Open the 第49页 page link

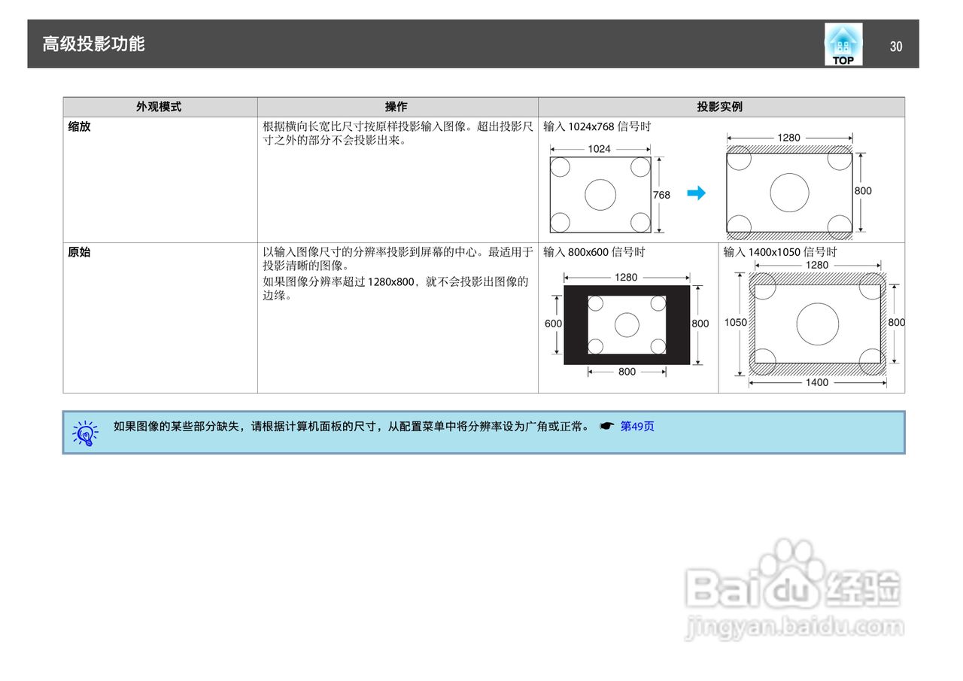(x=637, y=427)
